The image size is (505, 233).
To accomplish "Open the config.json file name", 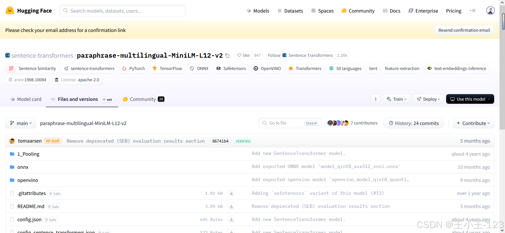I will tap(29, 219).
